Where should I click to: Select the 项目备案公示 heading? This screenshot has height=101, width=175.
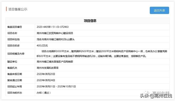pyautogui.click(x=18, y=9)
